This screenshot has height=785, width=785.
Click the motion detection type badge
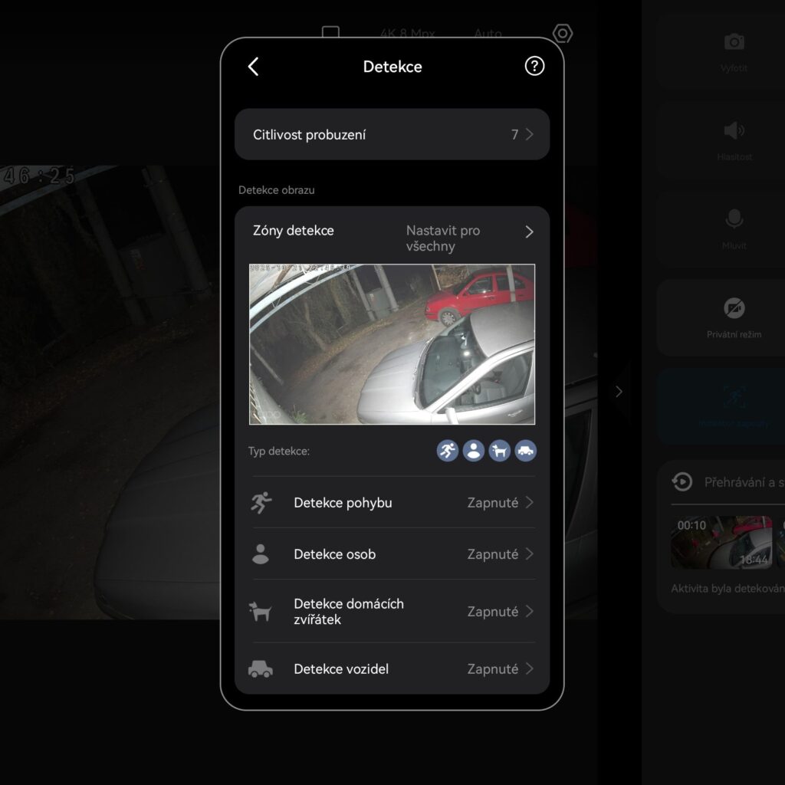tap(448, 451)
